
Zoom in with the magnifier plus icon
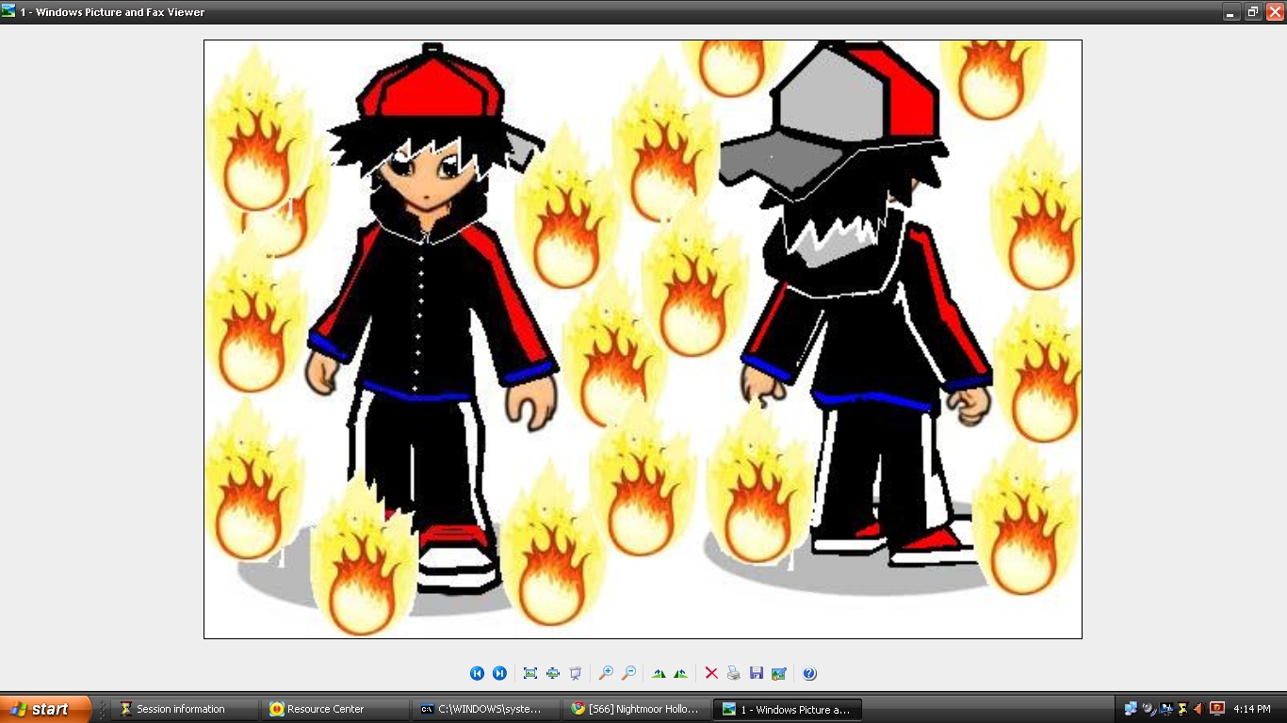606,673
